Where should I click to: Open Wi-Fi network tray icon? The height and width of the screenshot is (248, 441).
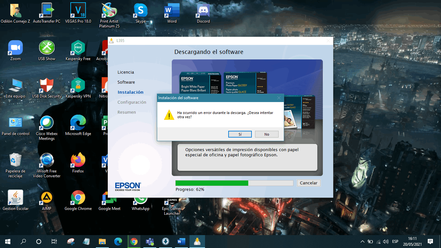(378, 242)
